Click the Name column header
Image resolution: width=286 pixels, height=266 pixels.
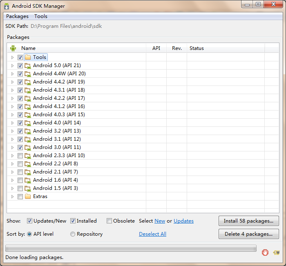pos(77,48)
